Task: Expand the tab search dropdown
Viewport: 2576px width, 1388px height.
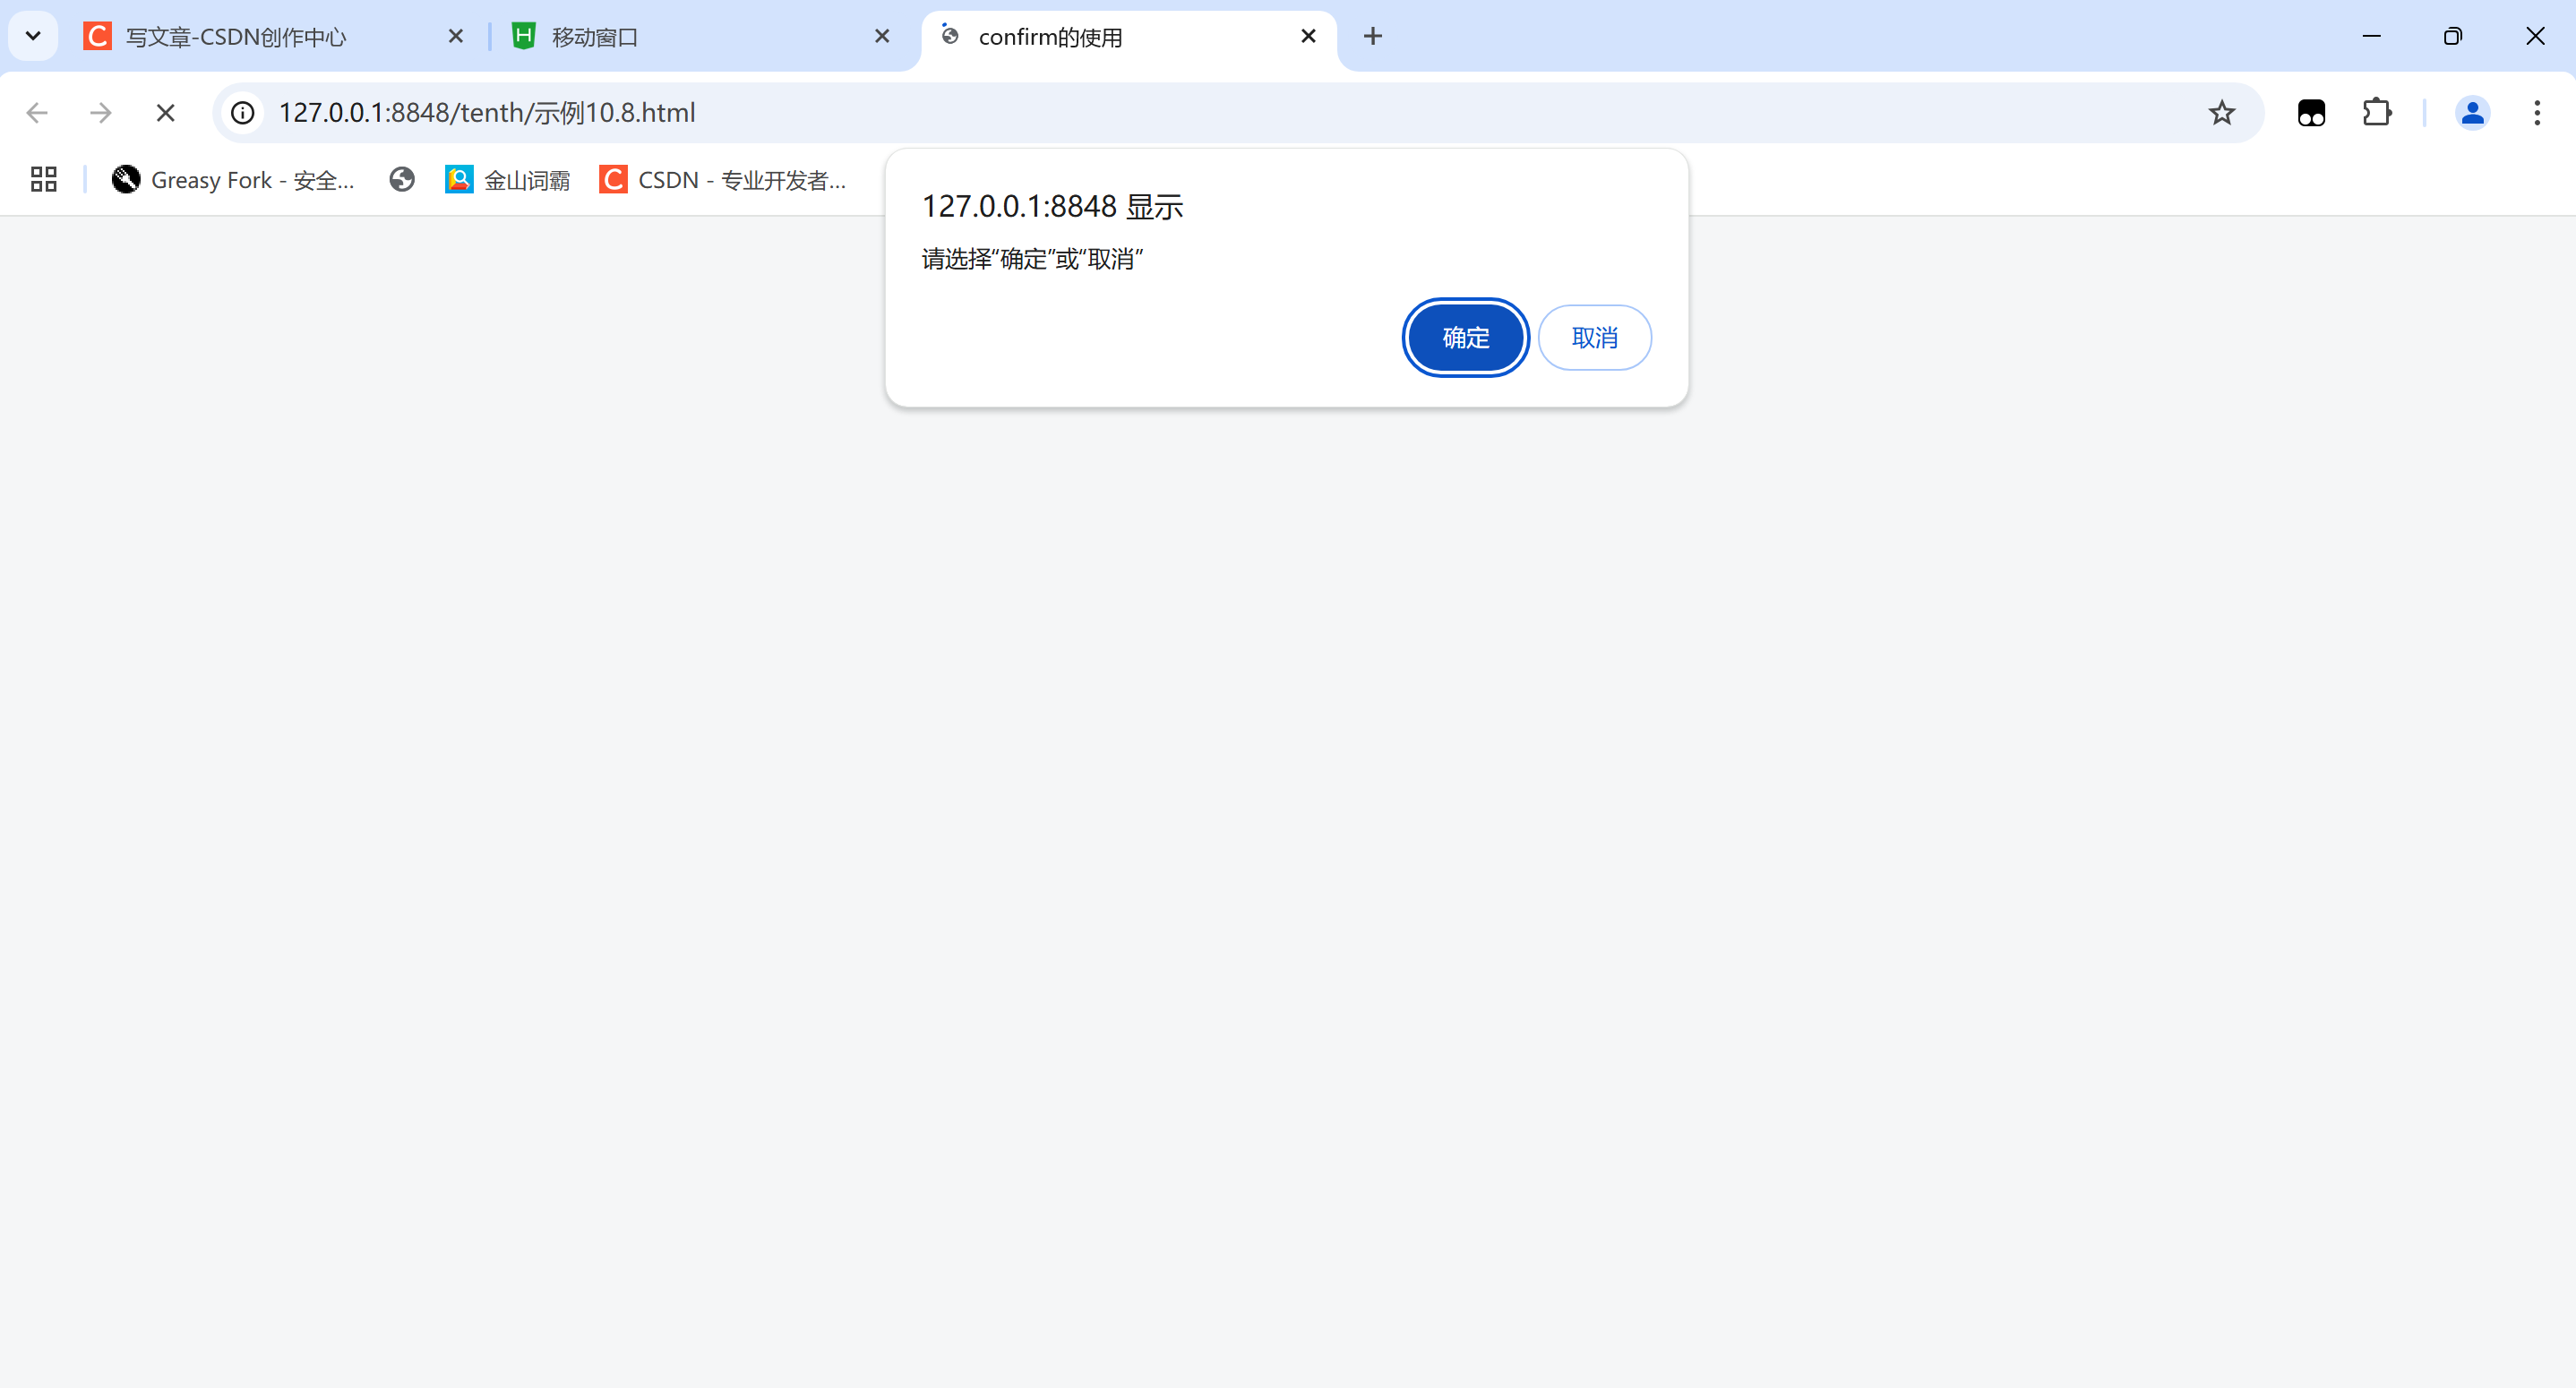Action: (33, 37)
